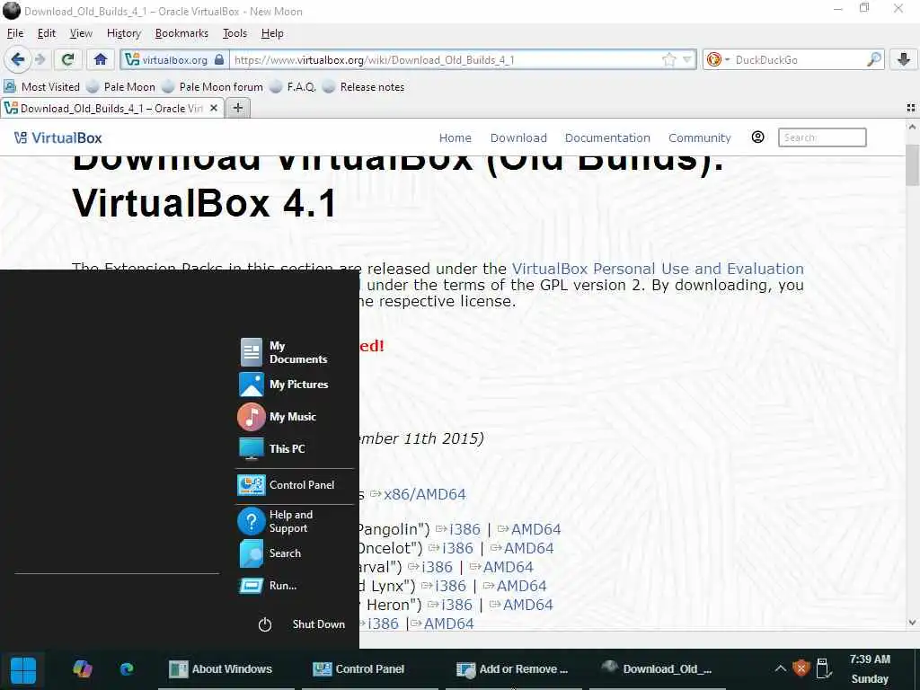
Task: Open the Tools menu
Action: pyautogui.click(x=234, y=33)
